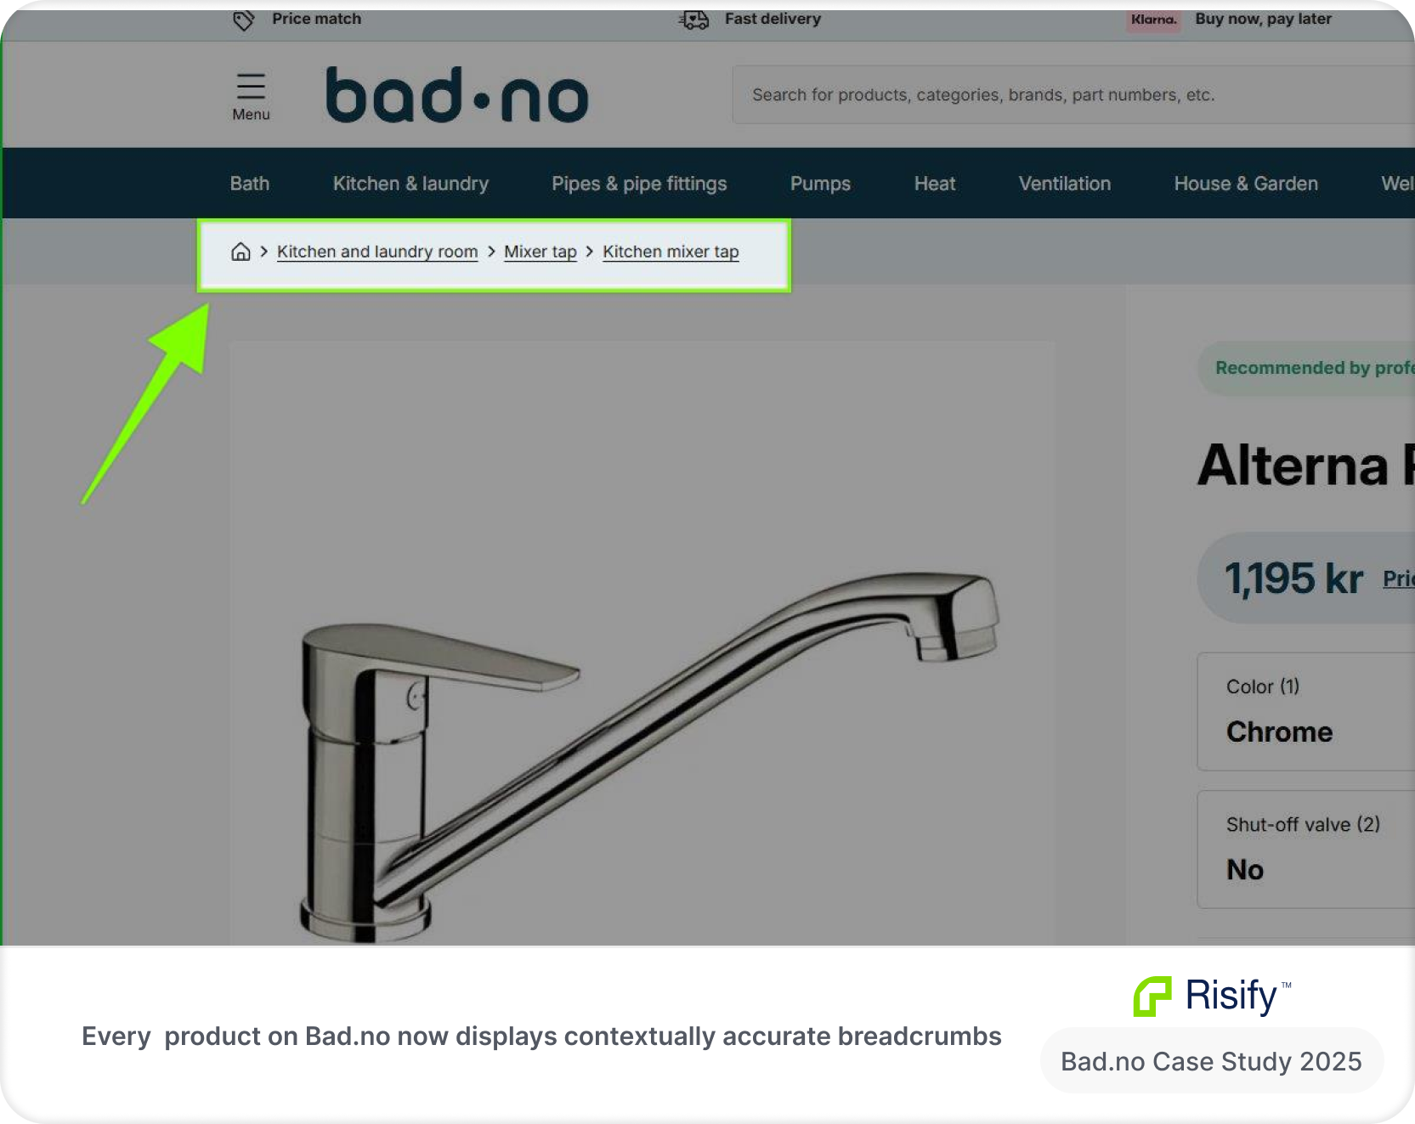Expand the Shut-off valve option selector
Screen dimensions: 1415x1124
[x=1306, y=850]
